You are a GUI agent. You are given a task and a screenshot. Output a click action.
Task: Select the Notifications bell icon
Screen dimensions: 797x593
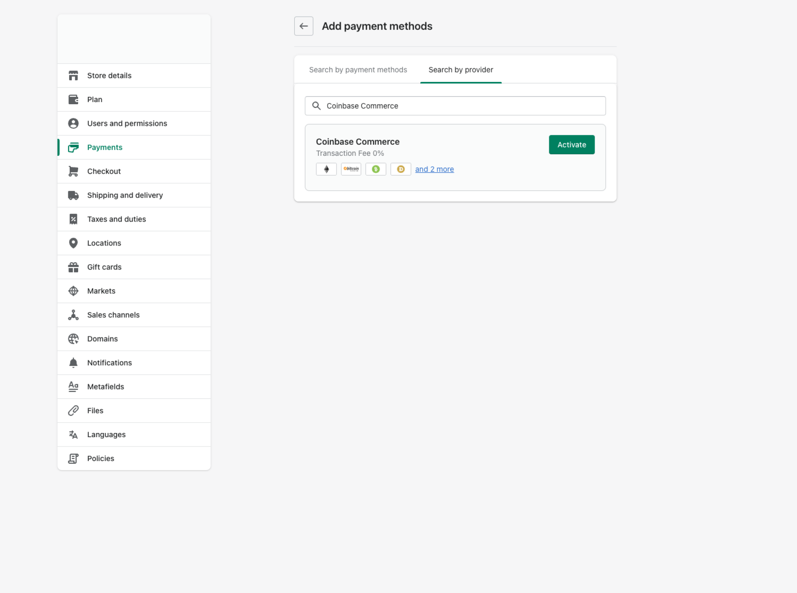coord(73,362)
